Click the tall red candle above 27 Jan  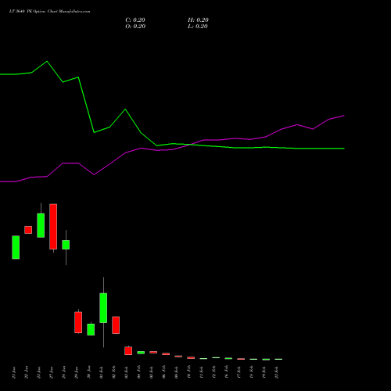53,227
